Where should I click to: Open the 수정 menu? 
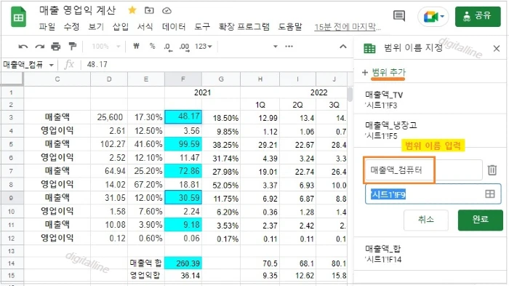[x=71, y=27]
